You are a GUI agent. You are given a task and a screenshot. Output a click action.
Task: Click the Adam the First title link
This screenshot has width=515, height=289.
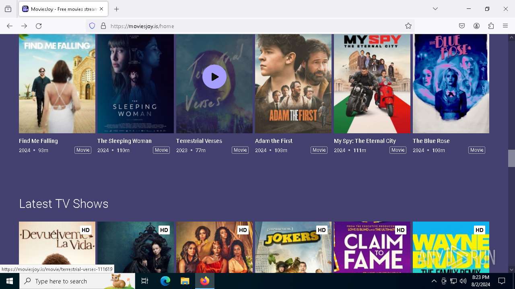pyautogui.click(x=274, y=141)
